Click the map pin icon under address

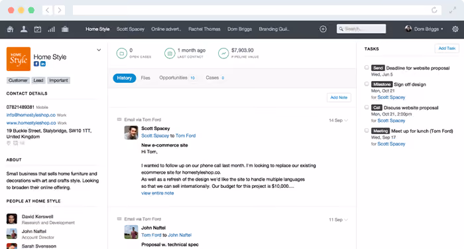click(x=9, y=143)
